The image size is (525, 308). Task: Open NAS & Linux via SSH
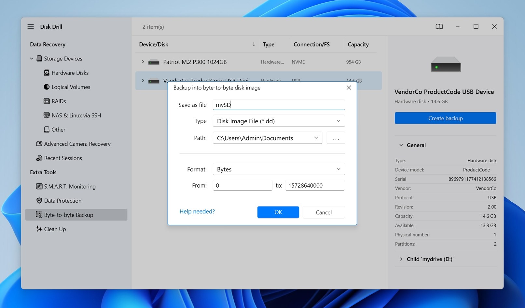click(76, 115)
